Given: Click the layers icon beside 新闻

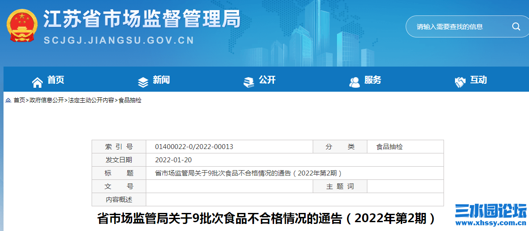Looking at the screenshot, I should (x=143, y=82).
